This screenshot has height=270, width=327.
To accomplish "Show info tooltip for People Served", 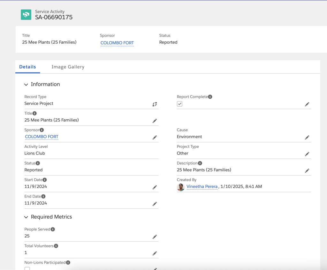I will point(53,229).
